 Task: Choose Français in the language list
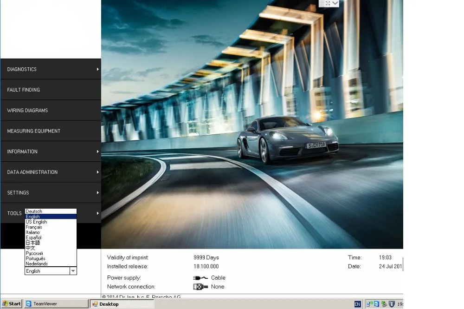tap(34, 227)
